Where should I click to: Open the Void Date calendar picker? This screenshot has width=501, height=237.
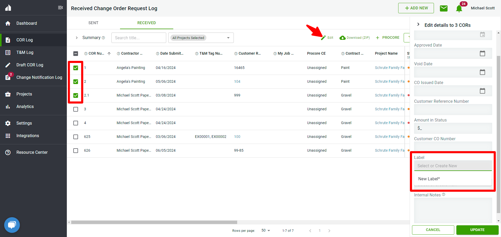[482, 72]
